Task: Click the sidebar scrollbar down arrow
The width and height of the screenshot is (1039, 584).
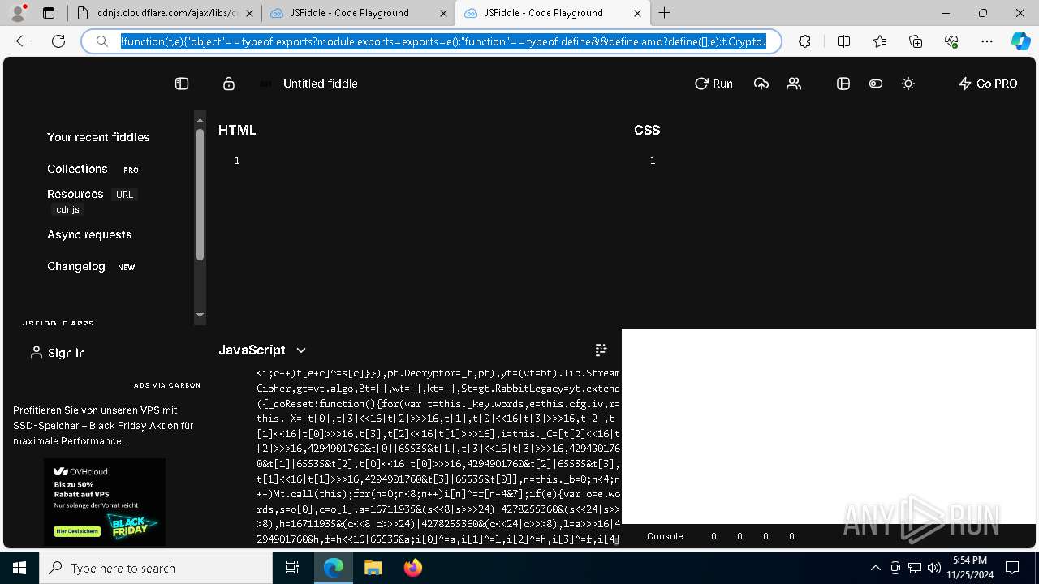Action: [200, 315]
